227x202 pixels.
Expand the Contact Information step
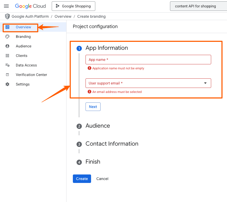coord(112,144)
